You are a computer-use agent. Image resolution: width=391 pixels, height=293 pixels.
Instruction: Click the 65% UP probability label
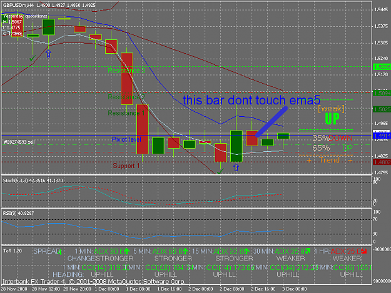(x=332, y=148)
